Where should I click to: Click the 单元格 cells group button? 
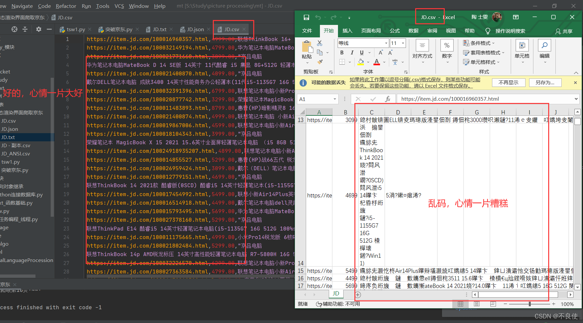coord(522,51)
